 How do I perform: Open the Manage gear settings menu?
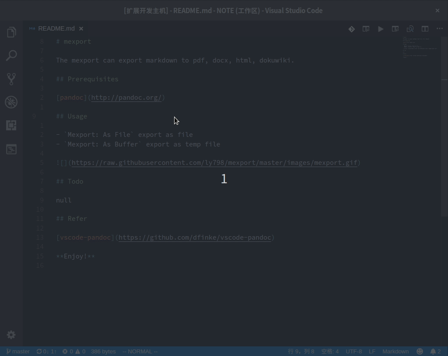[x=11, y=335]
